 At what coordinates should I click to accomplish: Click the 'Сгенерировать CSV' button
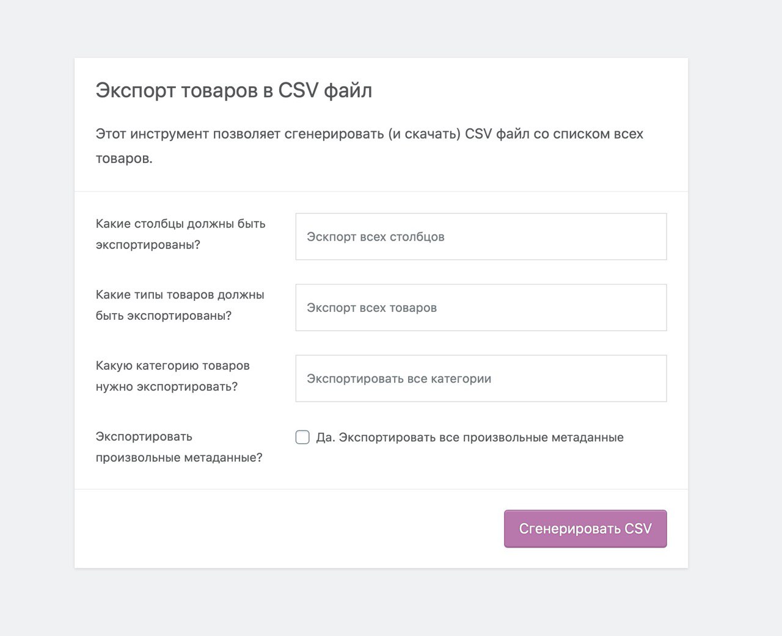pos(585,529)
